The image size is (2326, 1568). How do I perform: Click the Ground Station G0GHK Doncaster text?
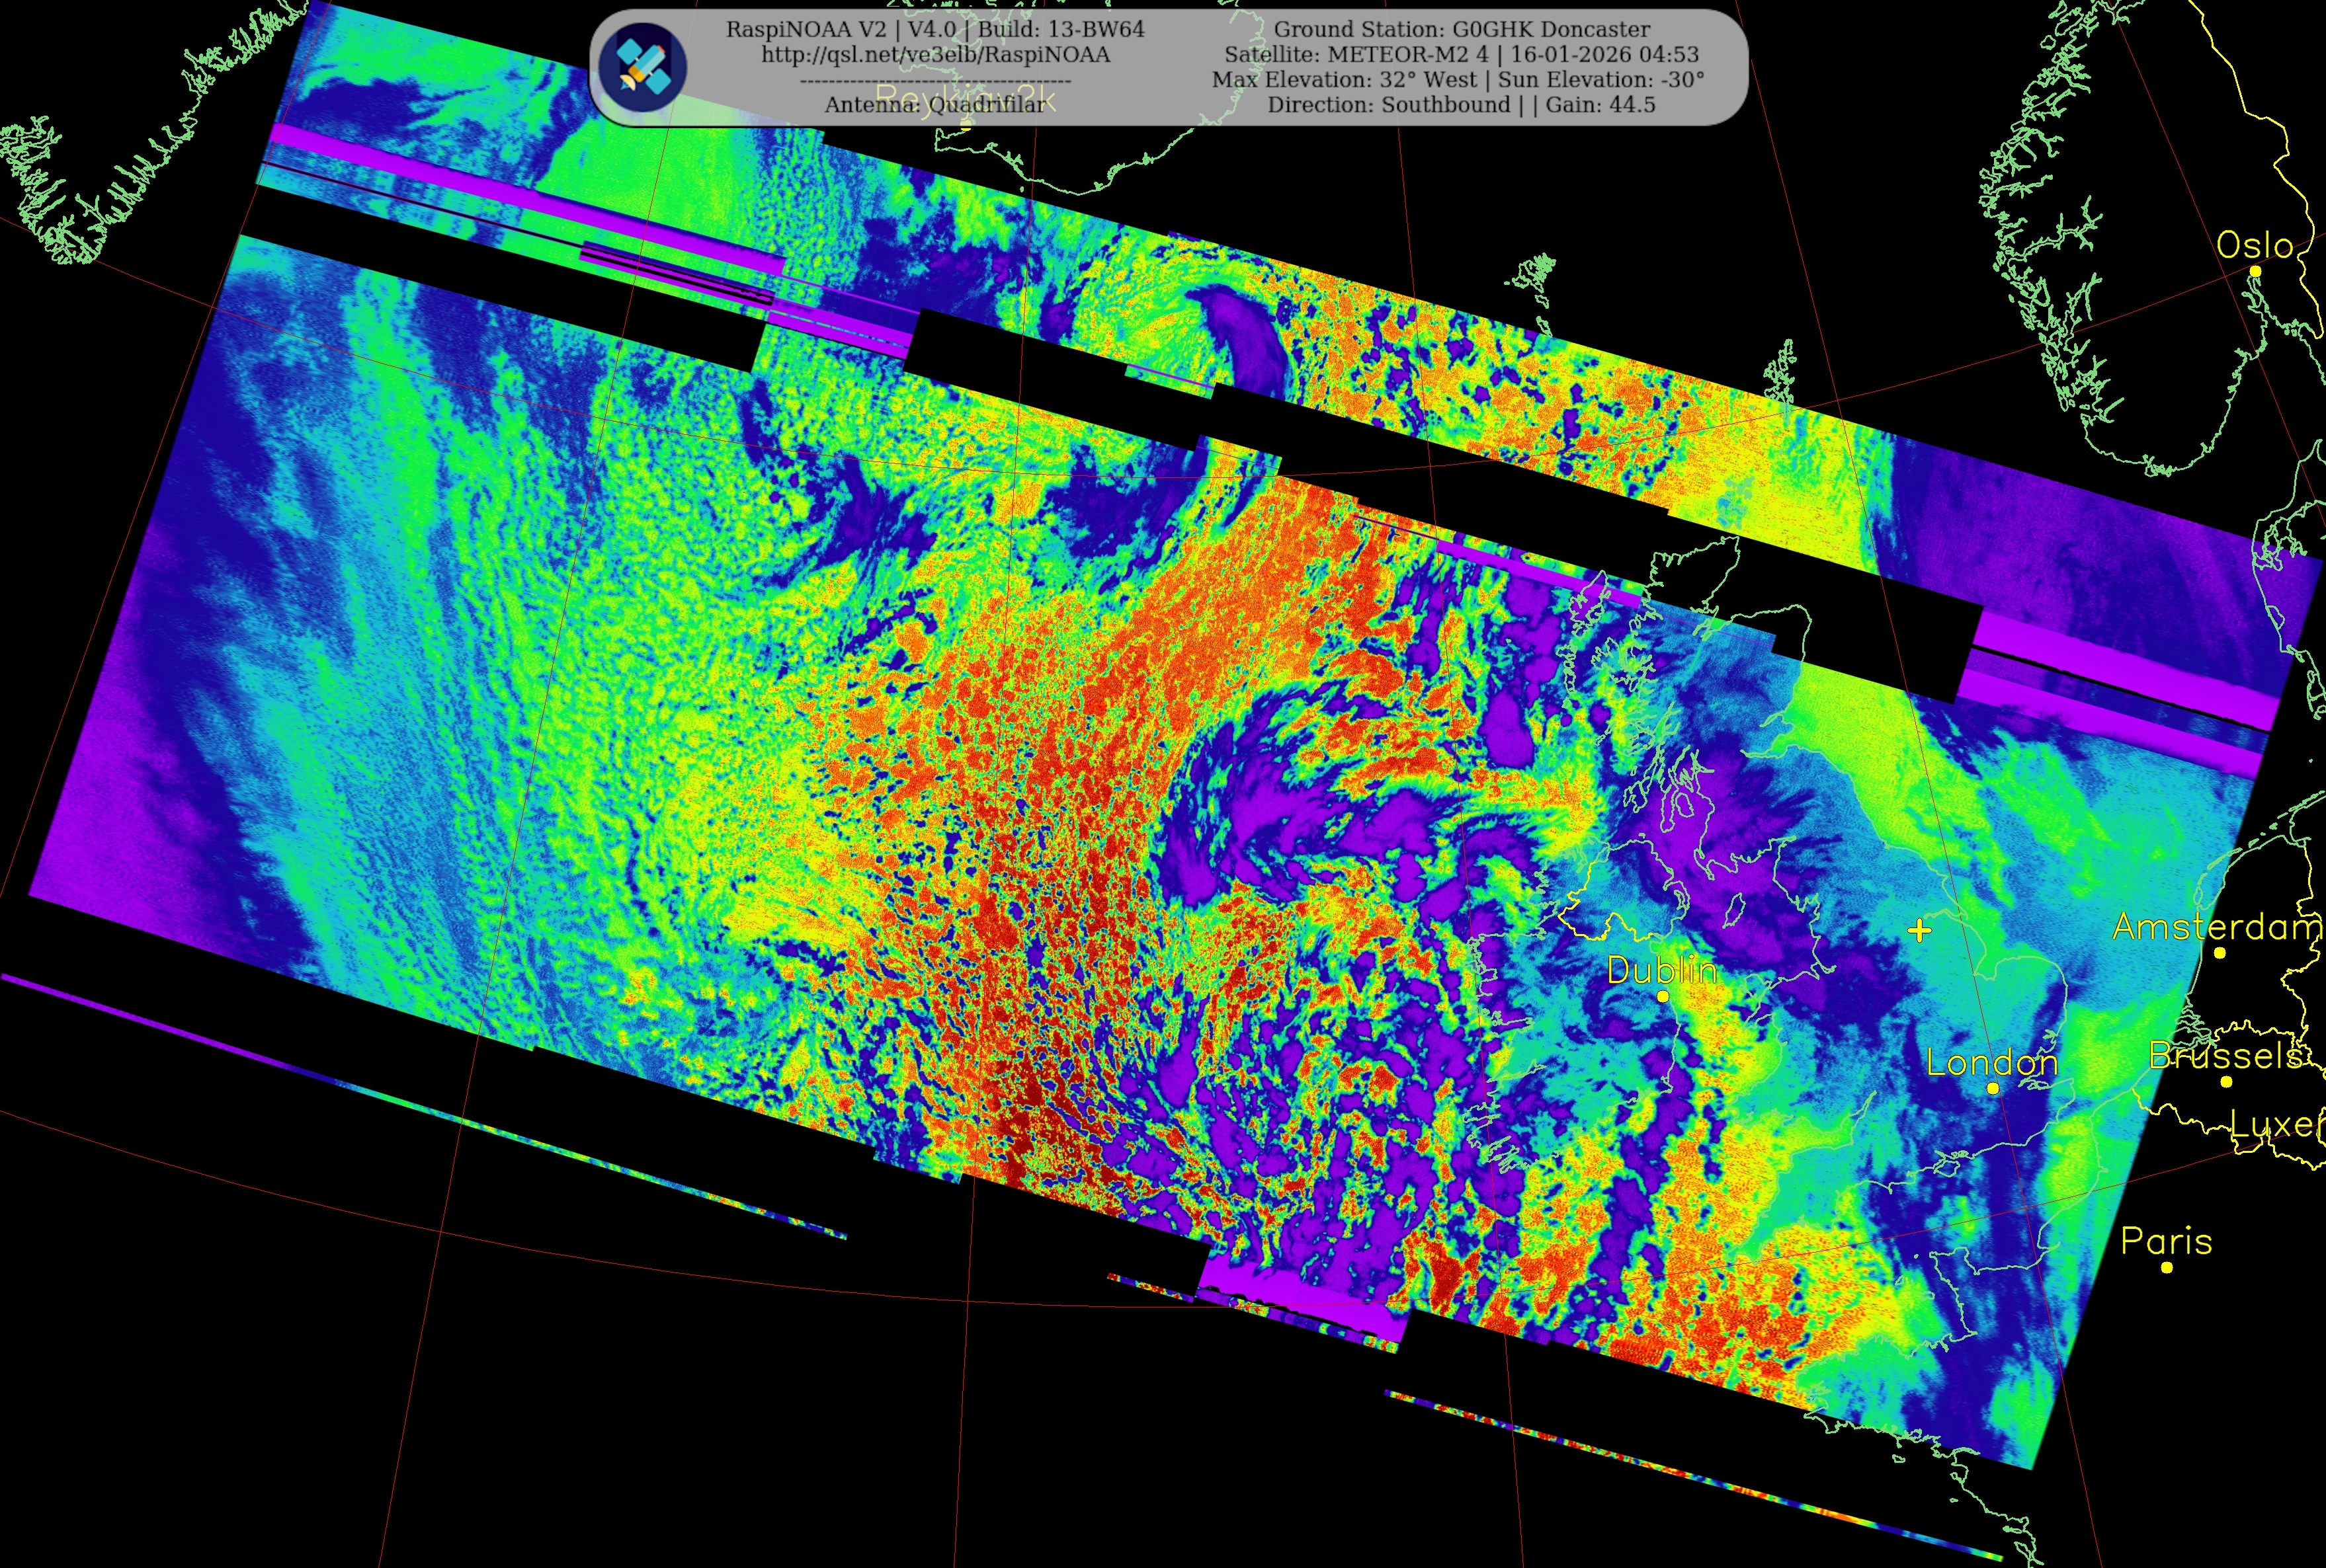[1462, 29]
